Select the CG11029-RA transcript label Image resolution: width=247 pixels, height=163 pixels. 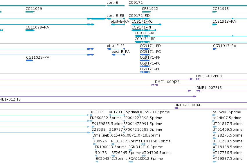tap(37, 27)
